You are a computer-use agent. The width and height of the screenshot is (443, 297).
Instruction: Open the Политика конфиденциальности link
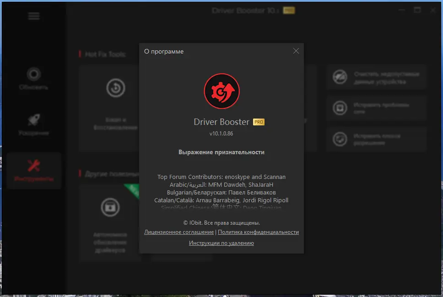[258, 232]
